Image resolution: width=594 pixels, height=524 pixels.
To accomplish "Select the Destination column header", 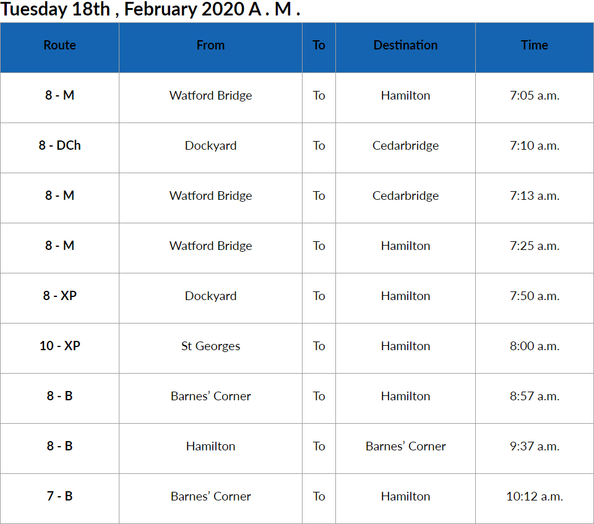I will click(405, 45).
